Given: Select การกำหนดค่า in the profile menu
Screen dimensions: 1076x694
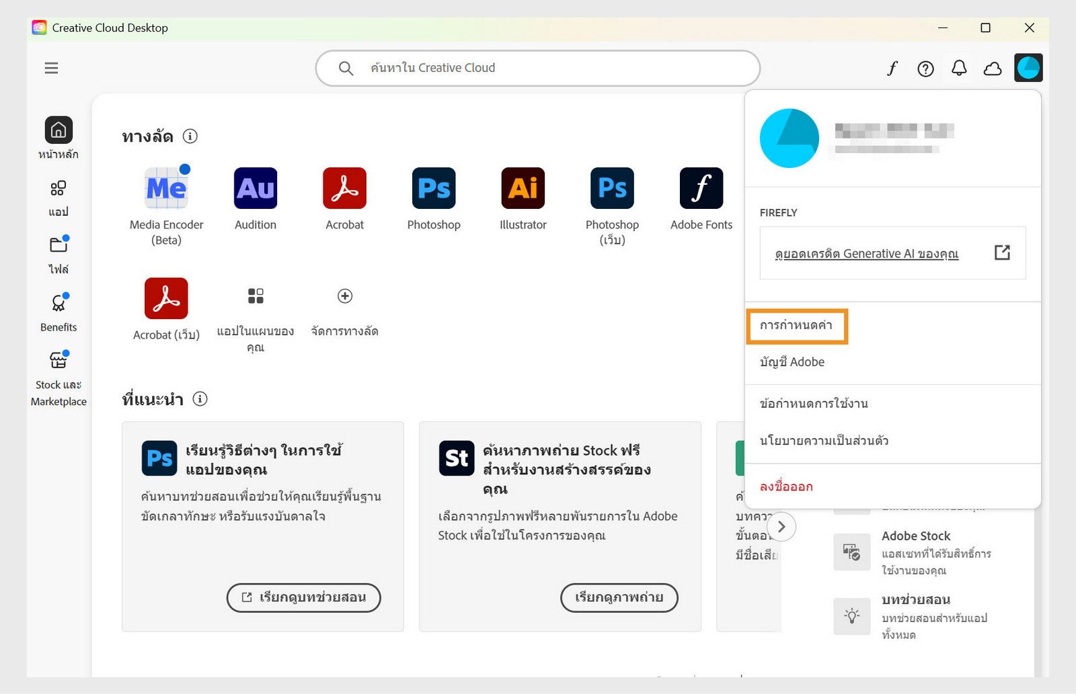Looking at the screenshot, I should coord(797,327).
